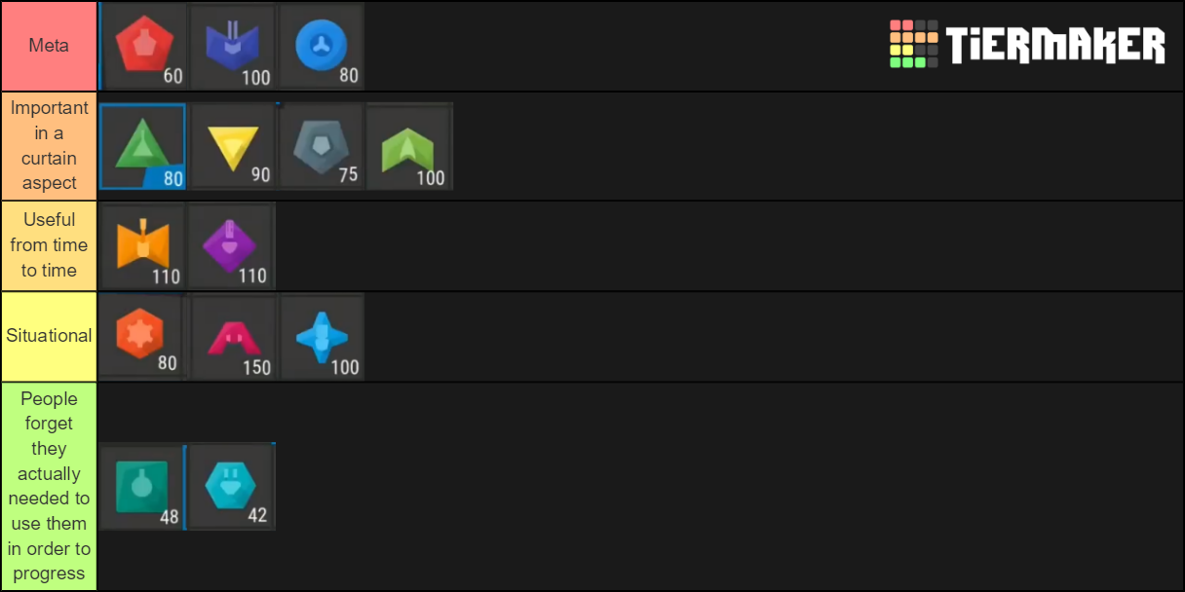Click the green triangle labeled 80
Viewport: 1185px width, 592px height.
coord(142,144)
